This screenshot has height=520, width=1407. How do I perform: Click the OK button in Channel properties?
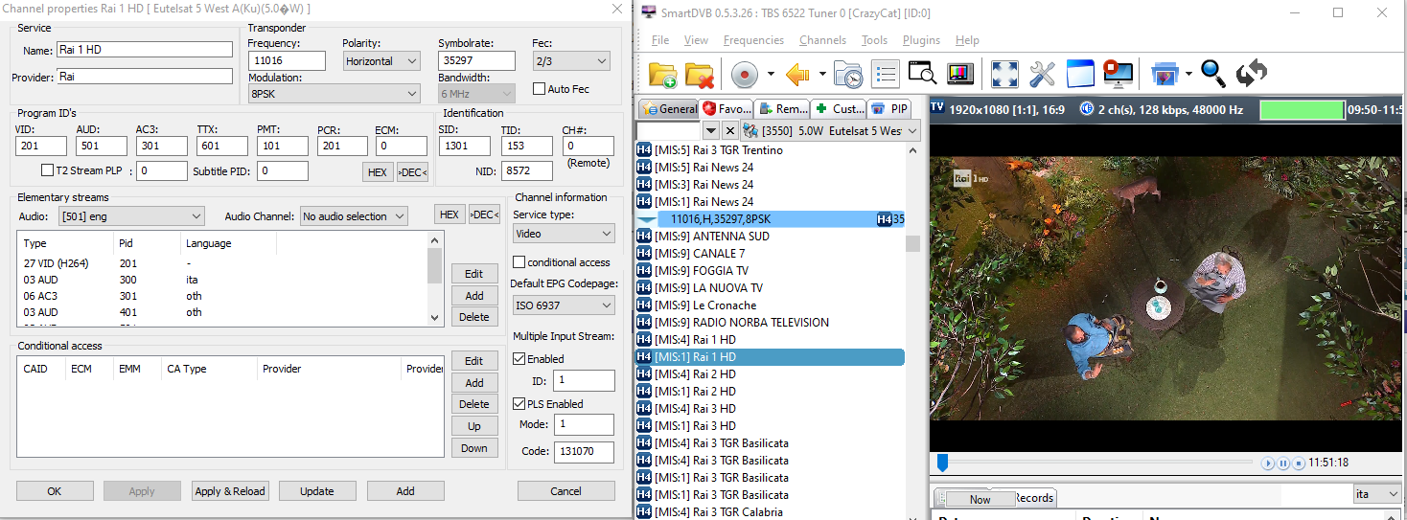(55, 490)
